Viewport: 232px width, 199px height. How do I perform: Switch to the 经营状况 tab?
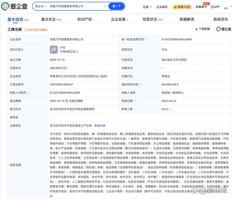[x=153, y=20]
